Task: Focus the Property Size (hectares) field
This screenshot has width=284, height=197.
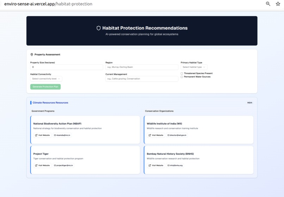Action: [67, 67]
